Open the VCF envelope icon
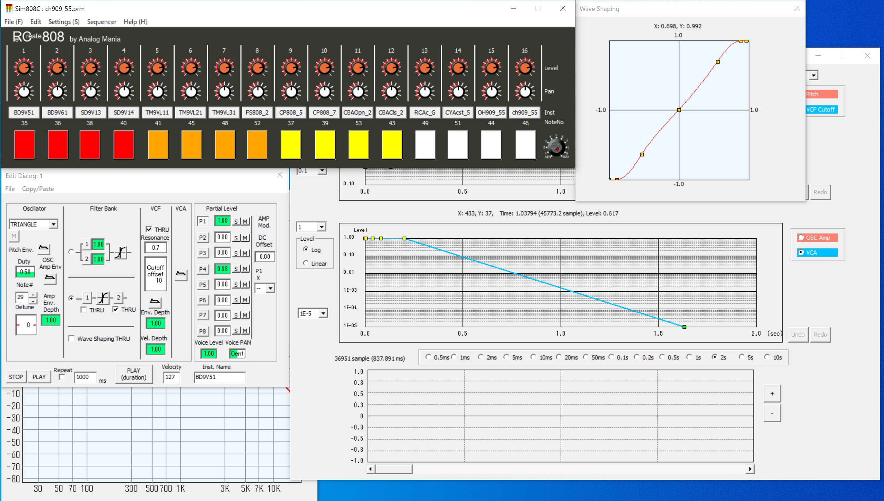 [155, 302]
